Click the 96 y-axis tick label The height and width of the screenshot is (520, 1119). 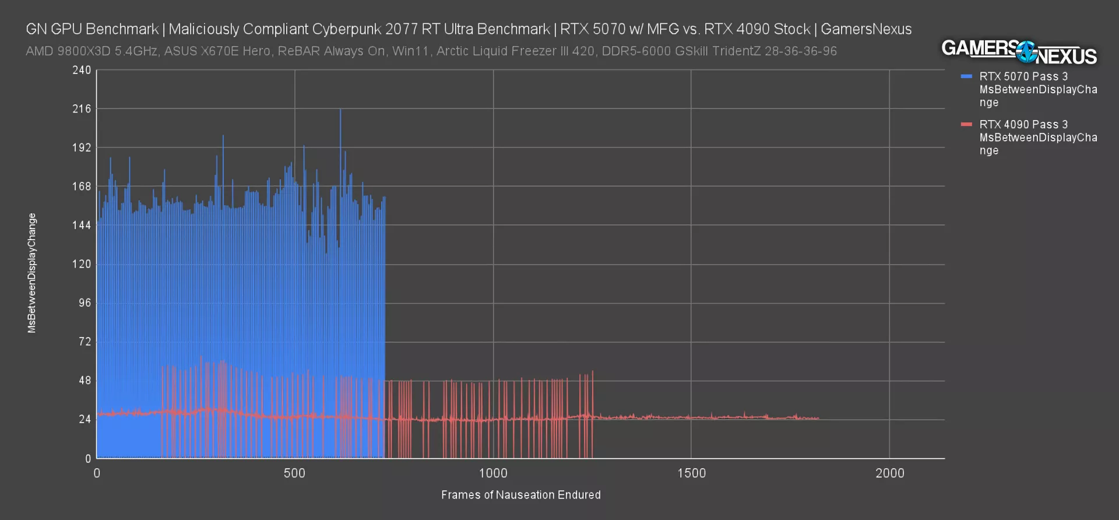point(85,303)
